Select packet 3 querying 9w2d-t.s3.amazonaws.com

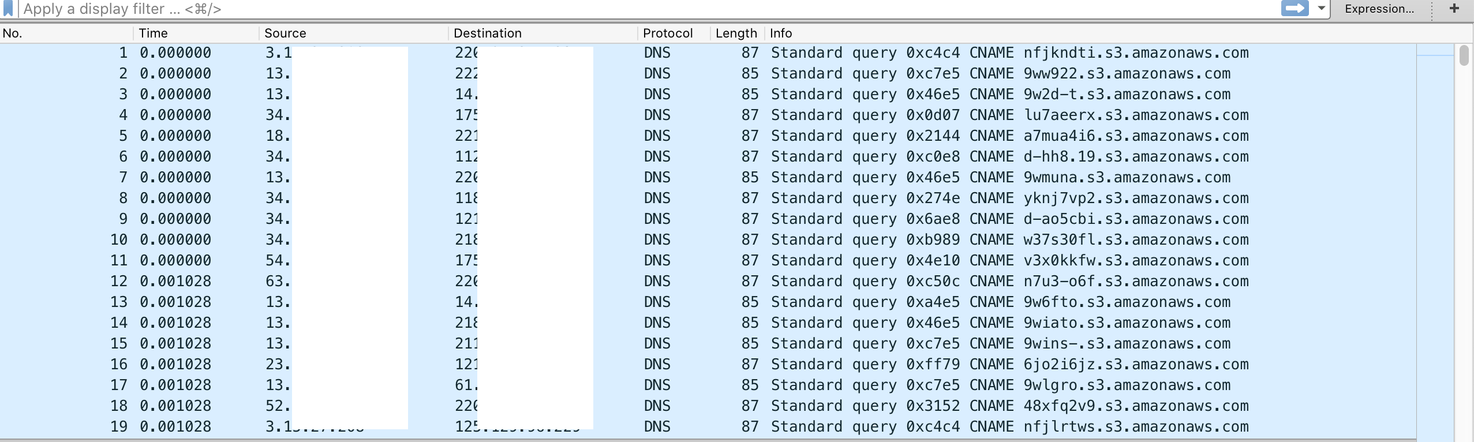coord(708,94)
